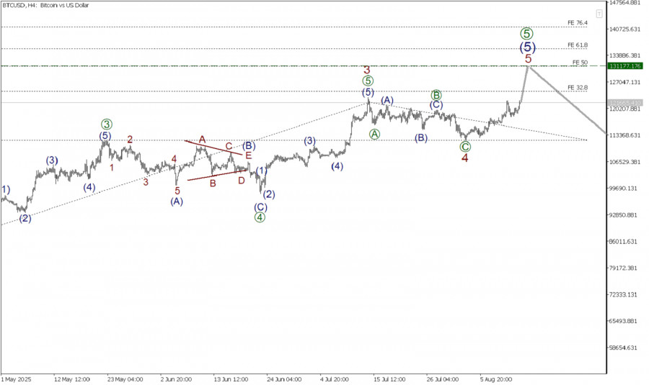Select the large blue (5) wave label at top
649x385 pixels.
click(528, 47)
